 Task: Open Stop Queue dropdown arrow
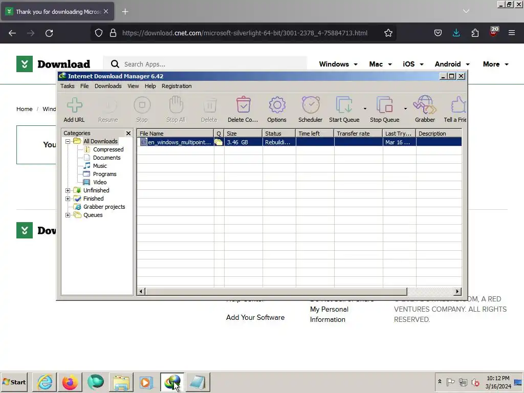(x=405, y=108)
